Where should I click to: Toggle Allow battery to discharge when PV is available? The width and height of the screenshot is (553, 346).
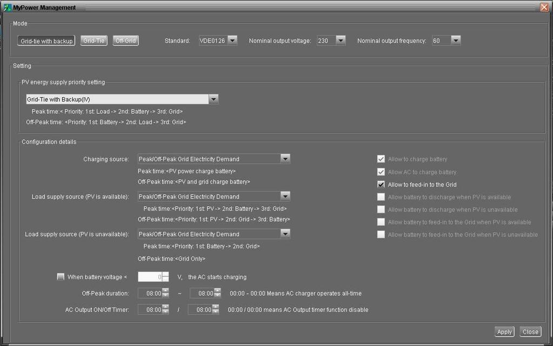(381, 197)
